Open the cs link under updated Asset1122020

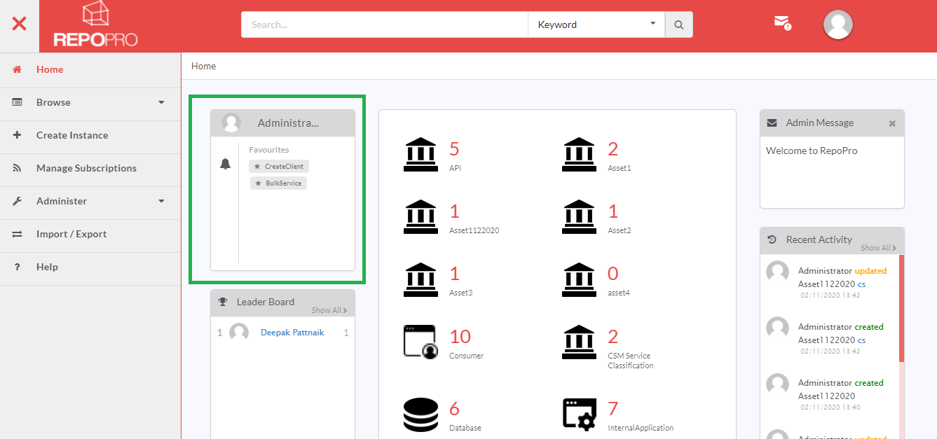861,284
